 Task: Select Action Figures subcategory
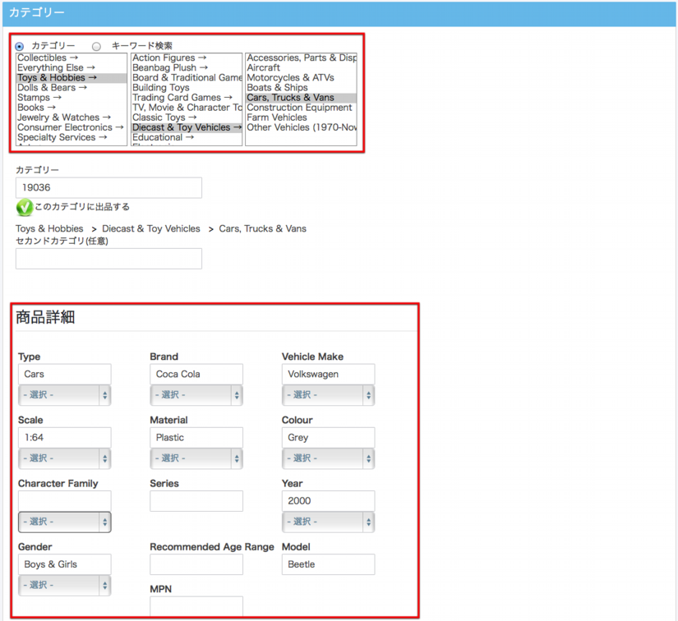[x=170, y=57]
